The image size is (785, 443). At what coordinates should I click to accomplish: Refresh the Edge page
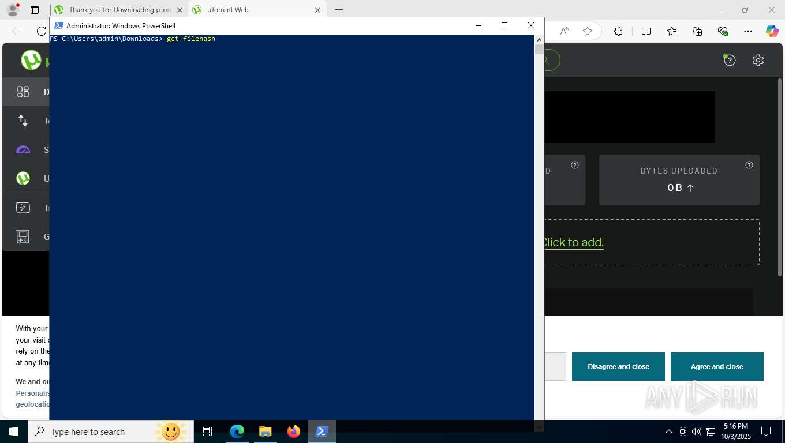click(42, 31)
